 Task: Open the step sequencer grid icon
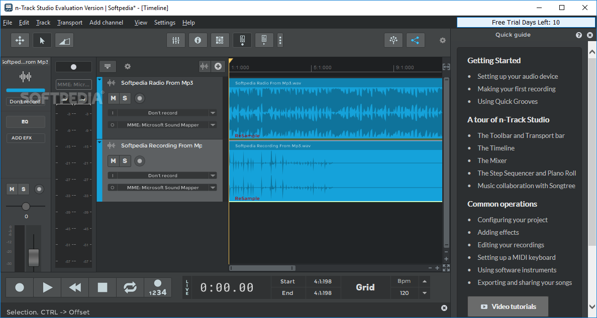click(x=220, y=40)
